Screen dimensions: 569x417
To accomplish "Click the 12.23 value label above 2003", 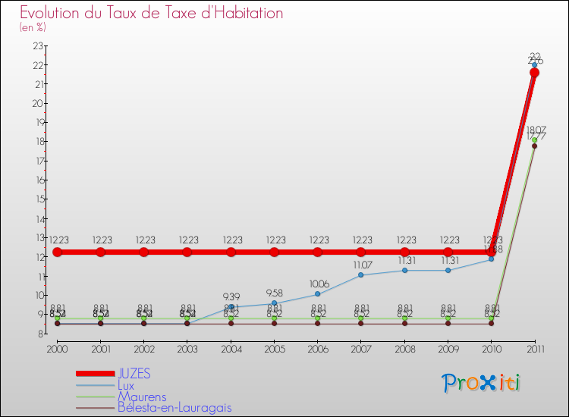I will [x=189, y=240].
